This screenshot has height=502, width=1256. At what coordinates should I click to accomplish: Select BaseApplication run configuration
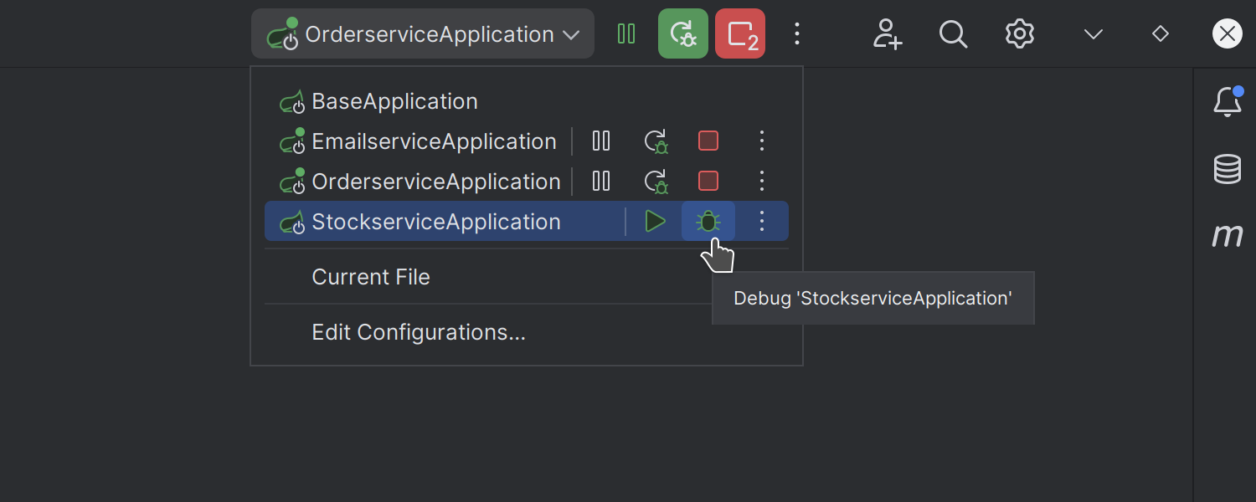pyautogui.click(x=394, y=101)
